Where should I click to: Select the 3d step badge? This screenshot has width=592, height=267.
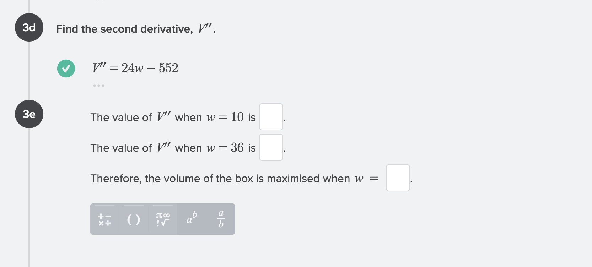point(29,27)
